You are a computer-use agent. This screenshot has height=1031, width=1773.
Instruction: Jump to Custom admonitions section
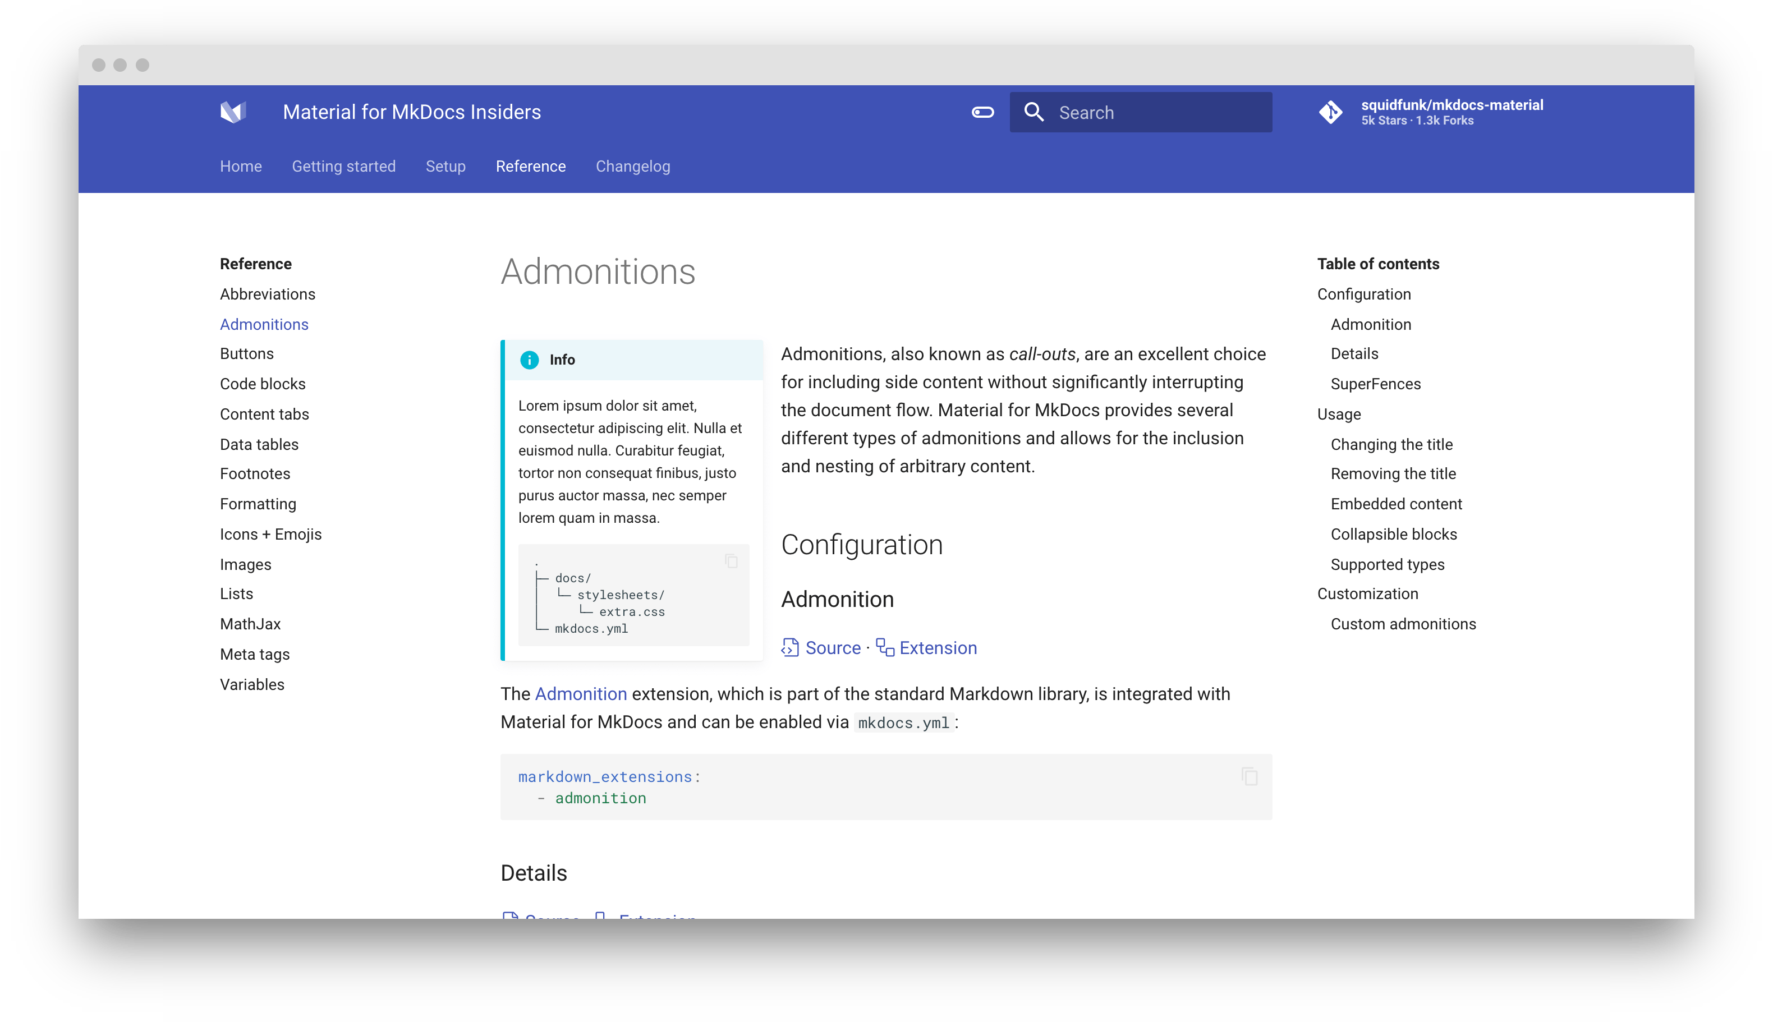tap(1403, 624)
